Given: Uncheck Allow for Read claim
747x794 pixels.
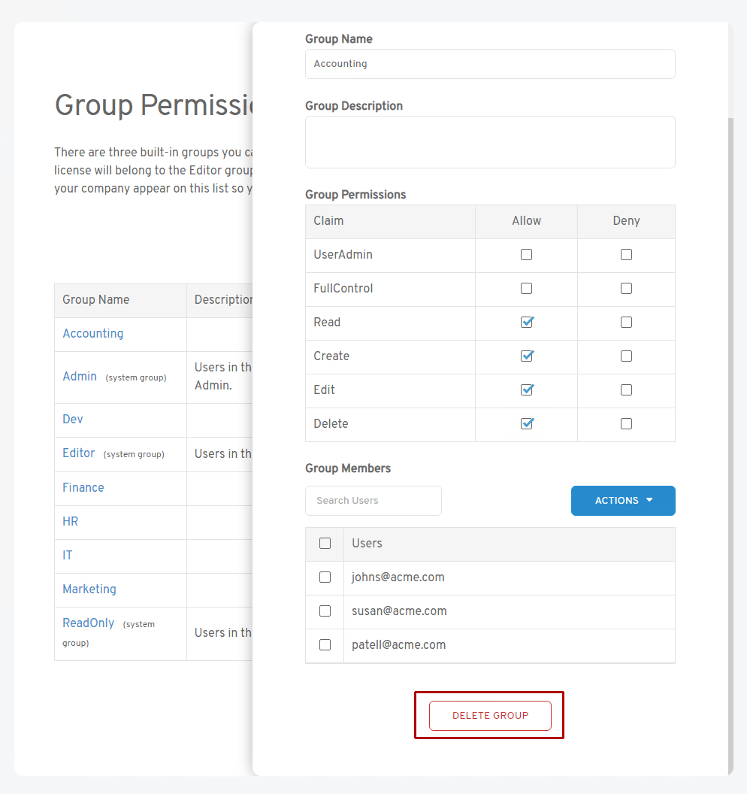Looking at the screenshot, I should [x=526, y=323].
